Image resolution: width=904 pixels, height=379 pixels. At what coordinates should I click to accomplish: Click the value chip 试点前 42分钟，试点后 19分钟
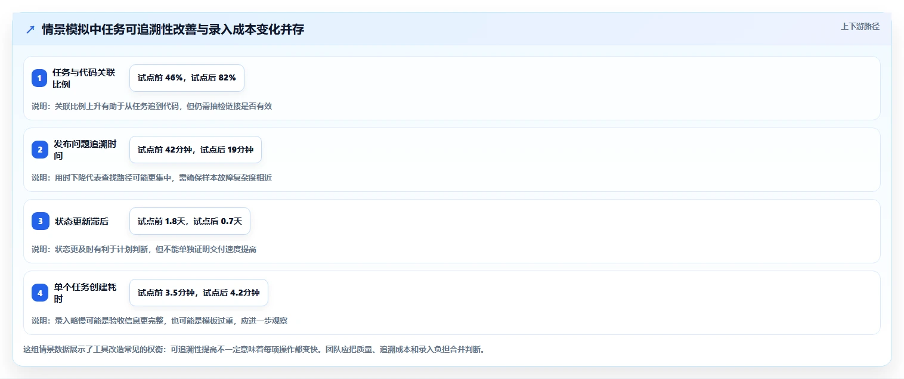tap(196, 150)
